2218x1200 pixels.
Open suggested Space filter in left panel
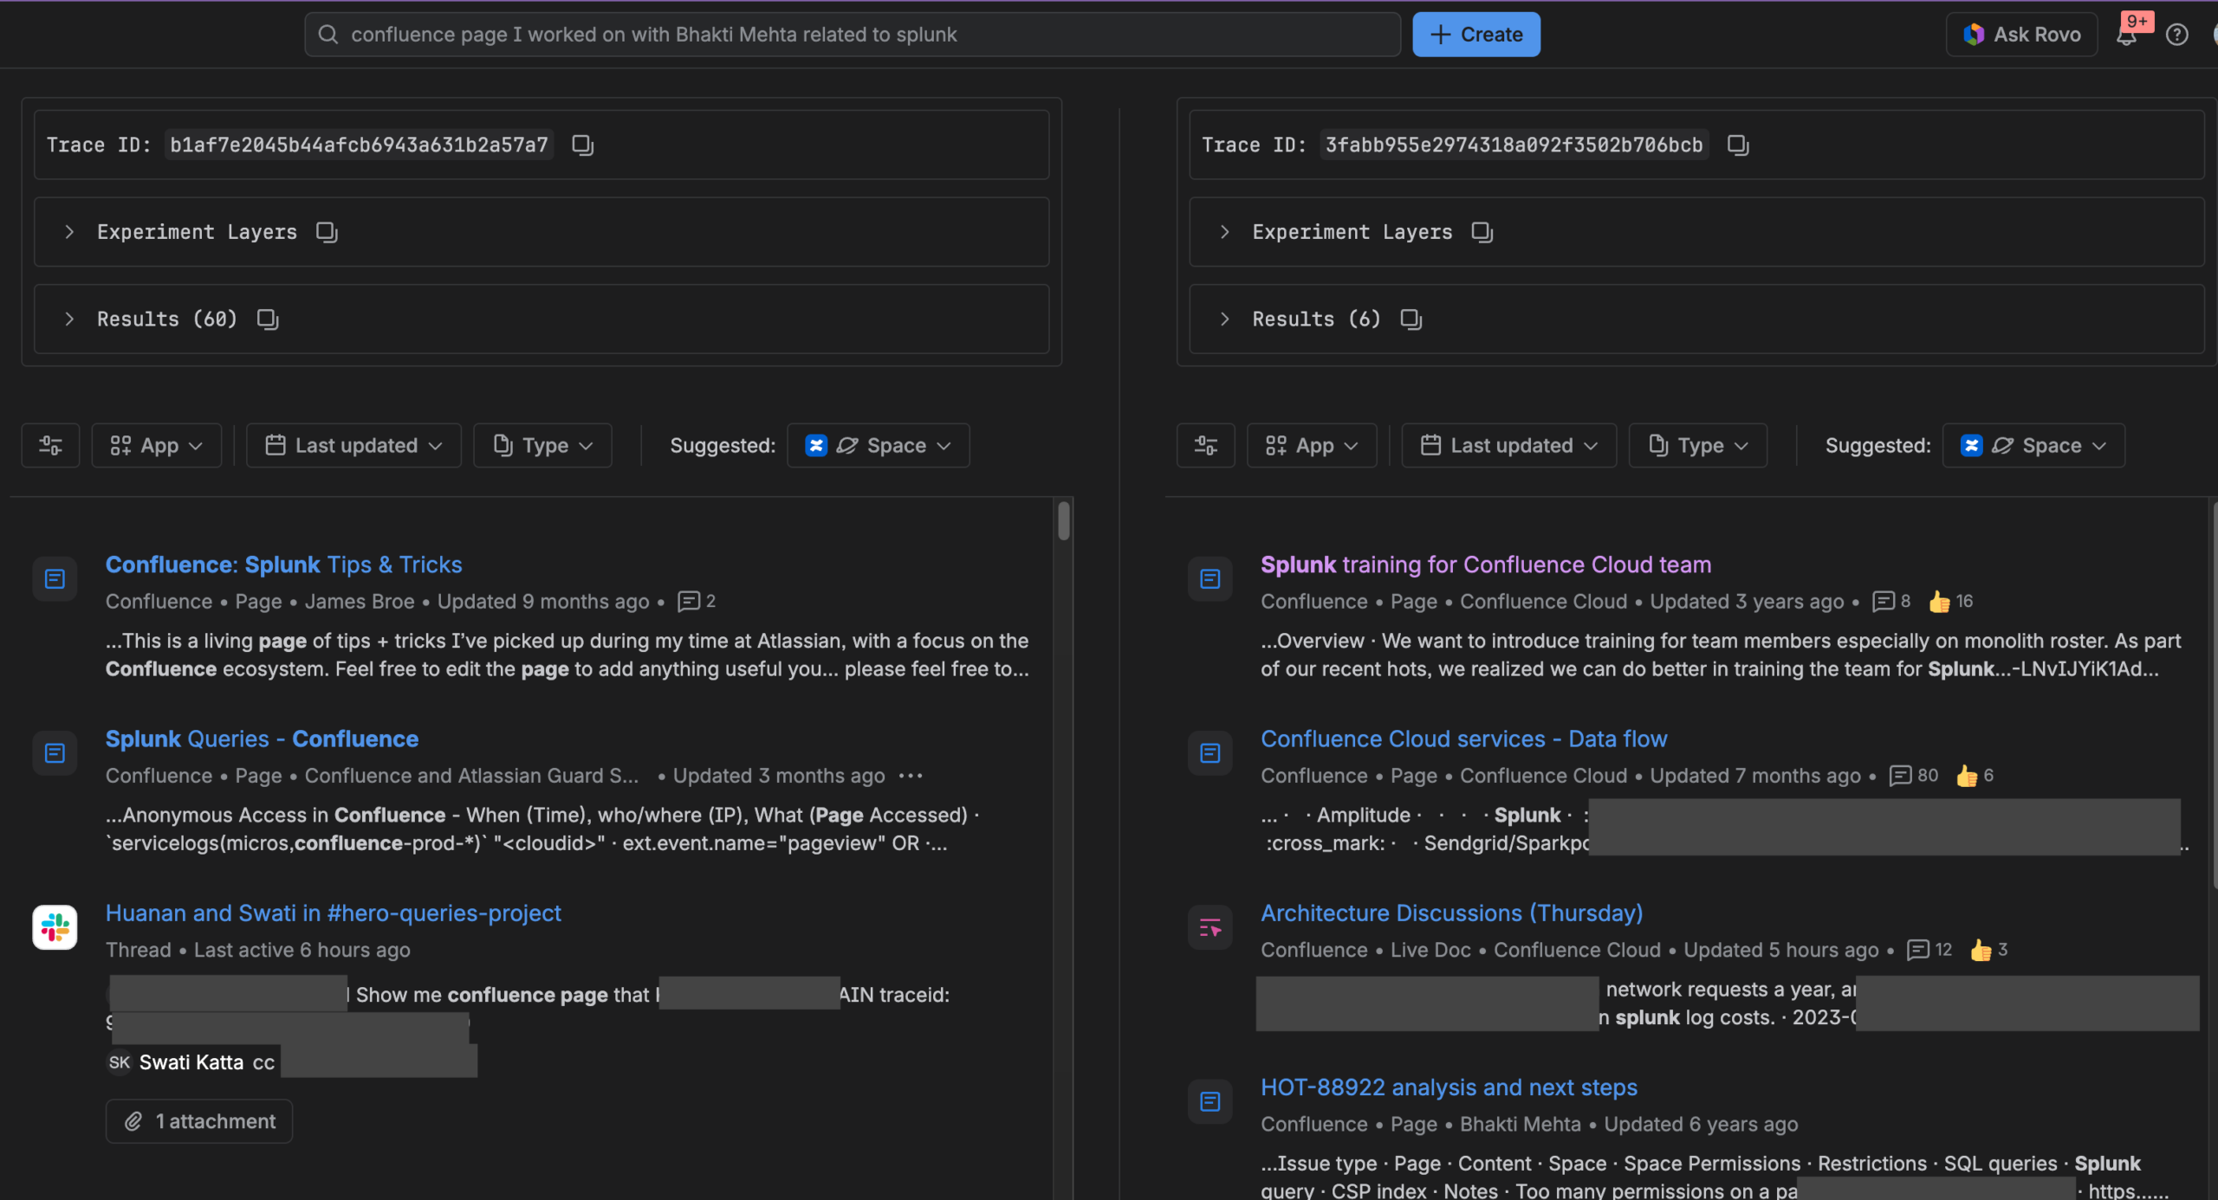point(879,445)
